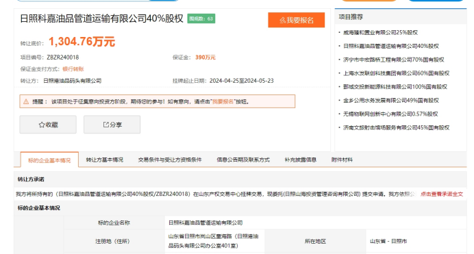Click table cell 山东省 - 日照市

point(388,241)
